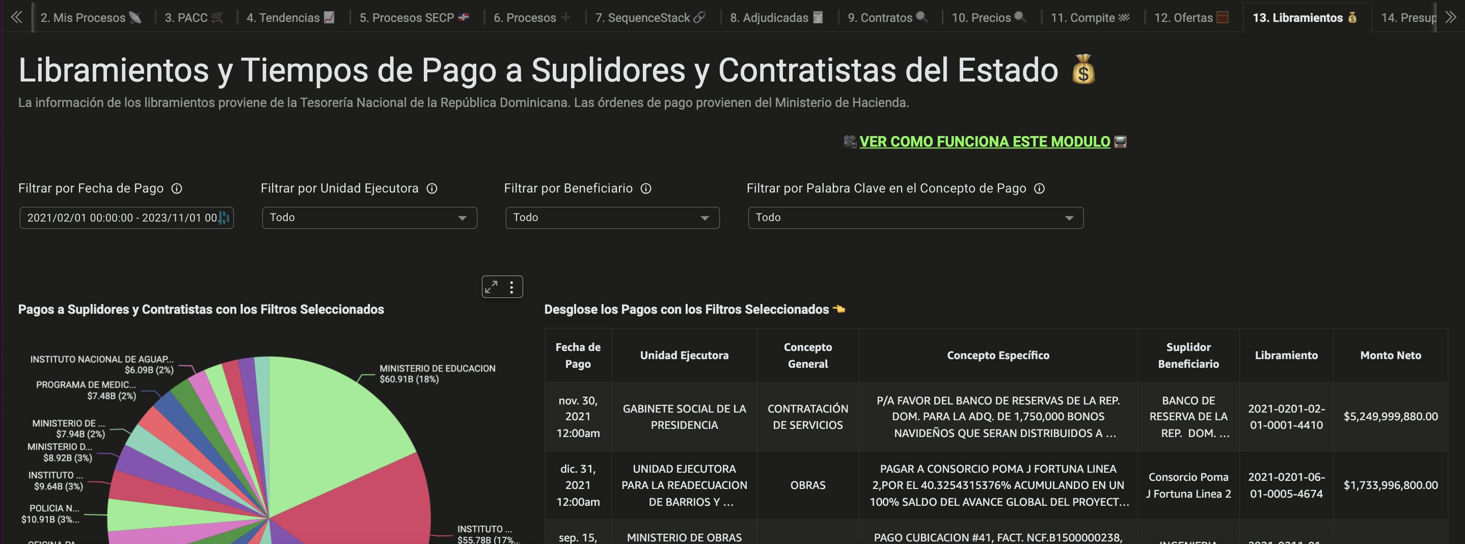The width and height of the screenshot is (1465, 544).
Task: Open the payment date range field
Action: [126, 217]
